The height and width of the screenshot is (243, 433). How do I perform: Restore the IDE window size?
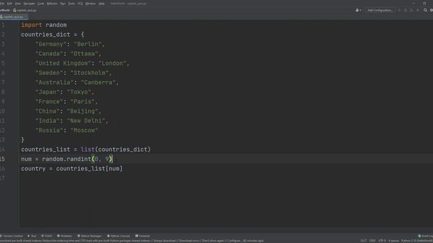[x=424, y=3]
